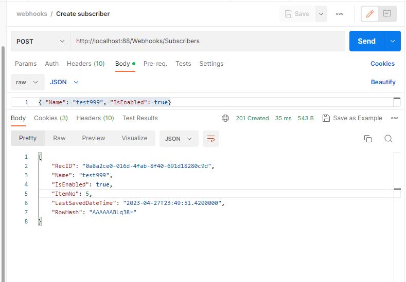The width and height of the screenshot is (406, 282).
Task: Click the 543 B response size
Action: 306,118
